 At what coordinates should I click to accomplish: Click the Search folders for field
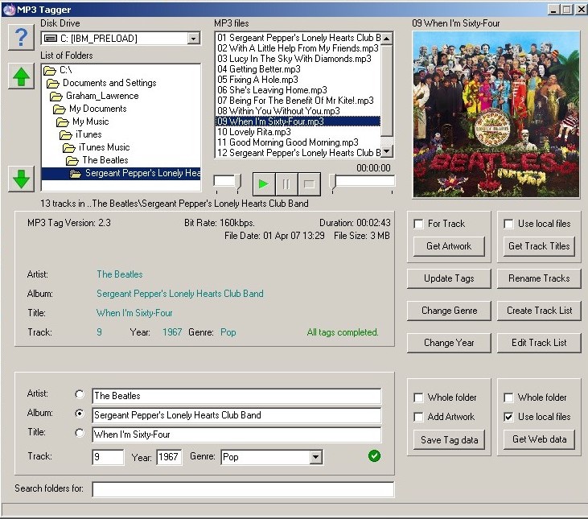243,490
